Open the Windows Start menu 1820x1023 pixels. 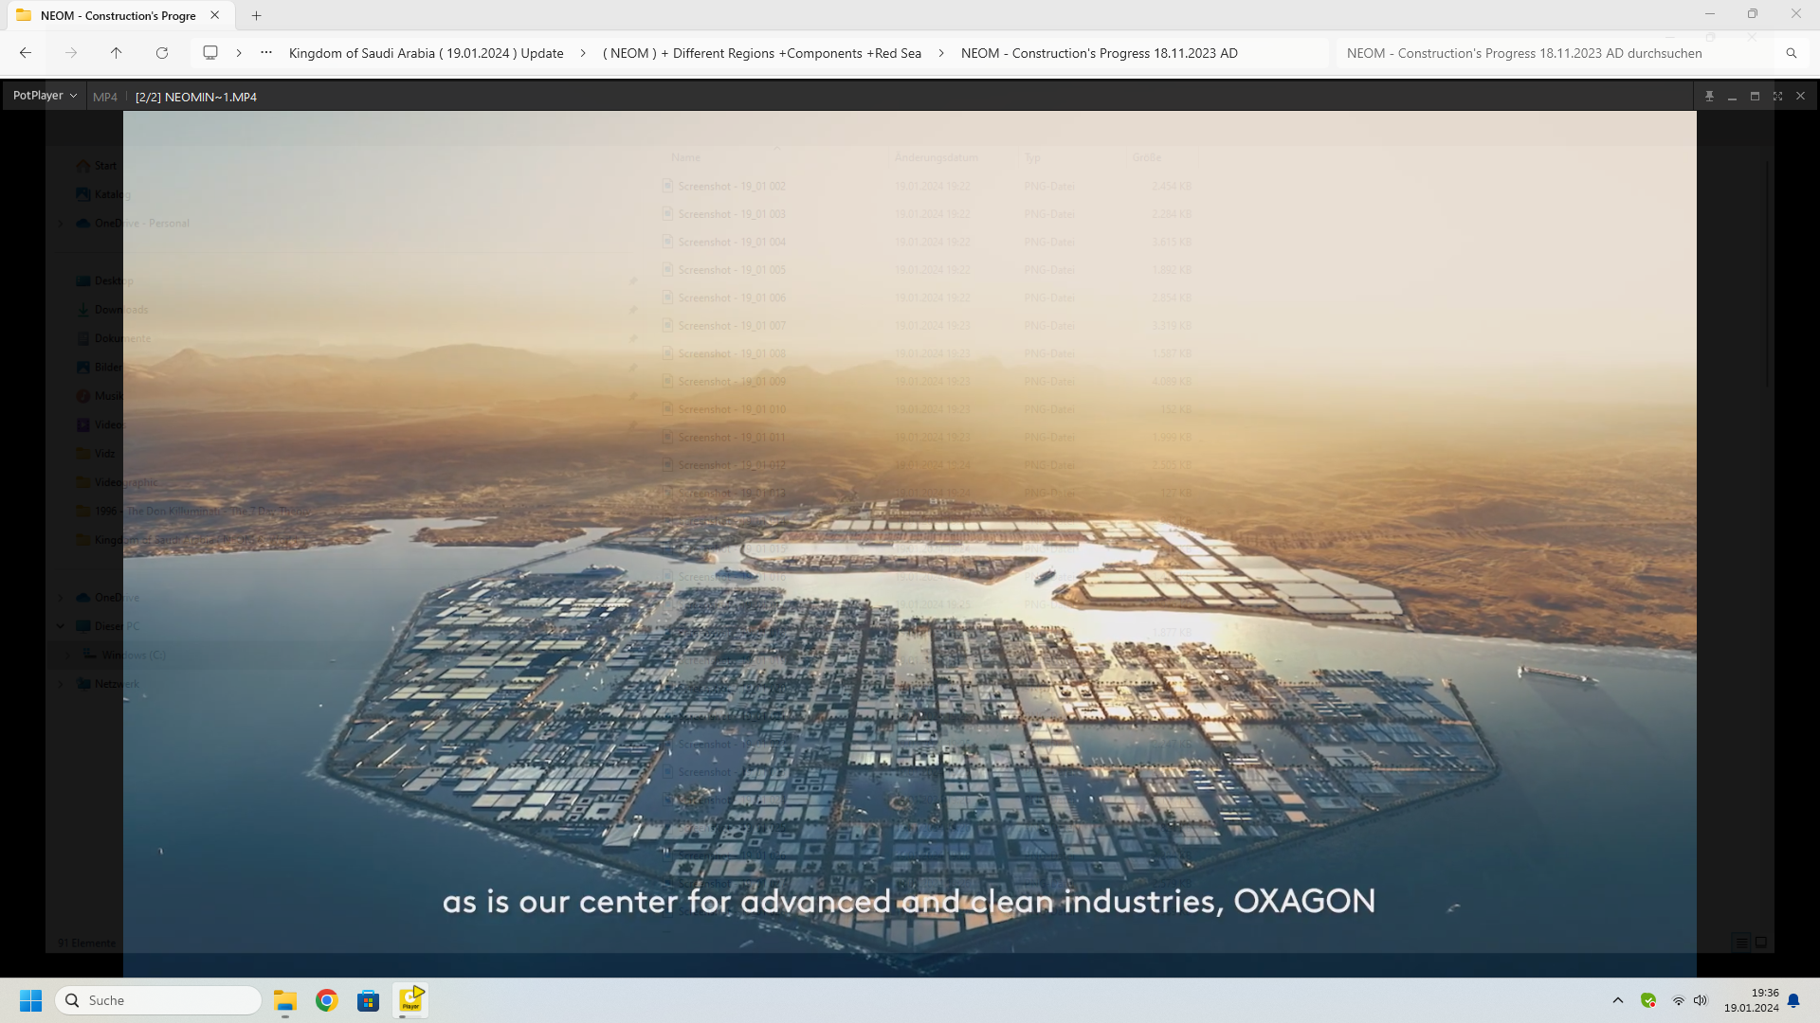tap(31, 1000)
